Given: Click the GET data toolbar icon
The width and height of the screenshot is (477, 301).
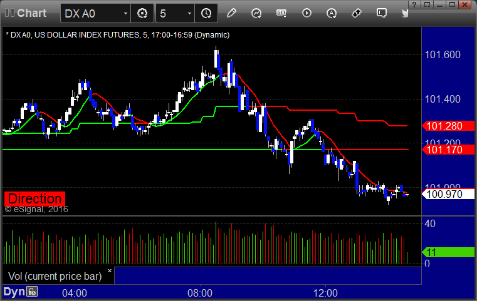Looking at the screenshot, I should pos(281,13).
